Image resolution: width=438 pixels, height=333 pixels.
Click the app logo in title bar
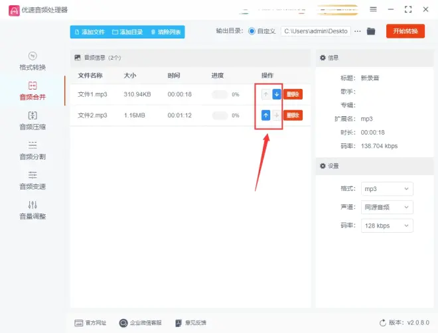[14, 11]
